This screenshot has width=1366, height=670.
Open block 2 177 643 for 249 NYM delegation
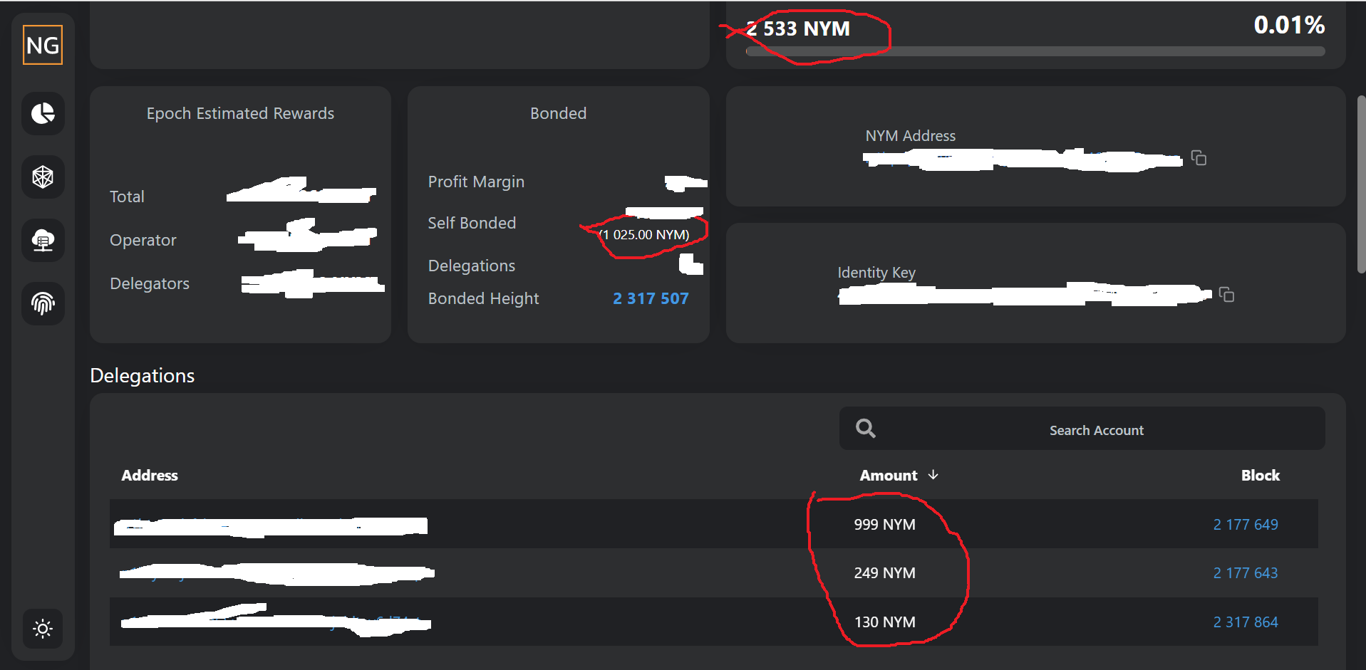pos(1246,572)
